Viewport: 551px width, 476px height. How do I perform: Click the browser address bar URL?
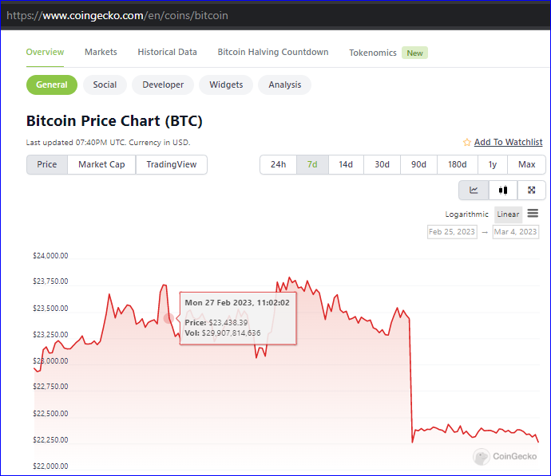(x=117, y=16)
